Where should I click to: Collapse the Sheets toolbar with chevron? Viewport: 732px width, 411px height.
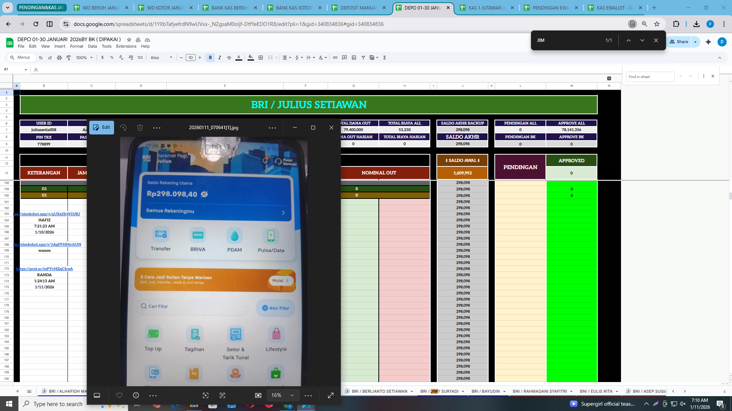pyautogui.click(x=720, y=58)
